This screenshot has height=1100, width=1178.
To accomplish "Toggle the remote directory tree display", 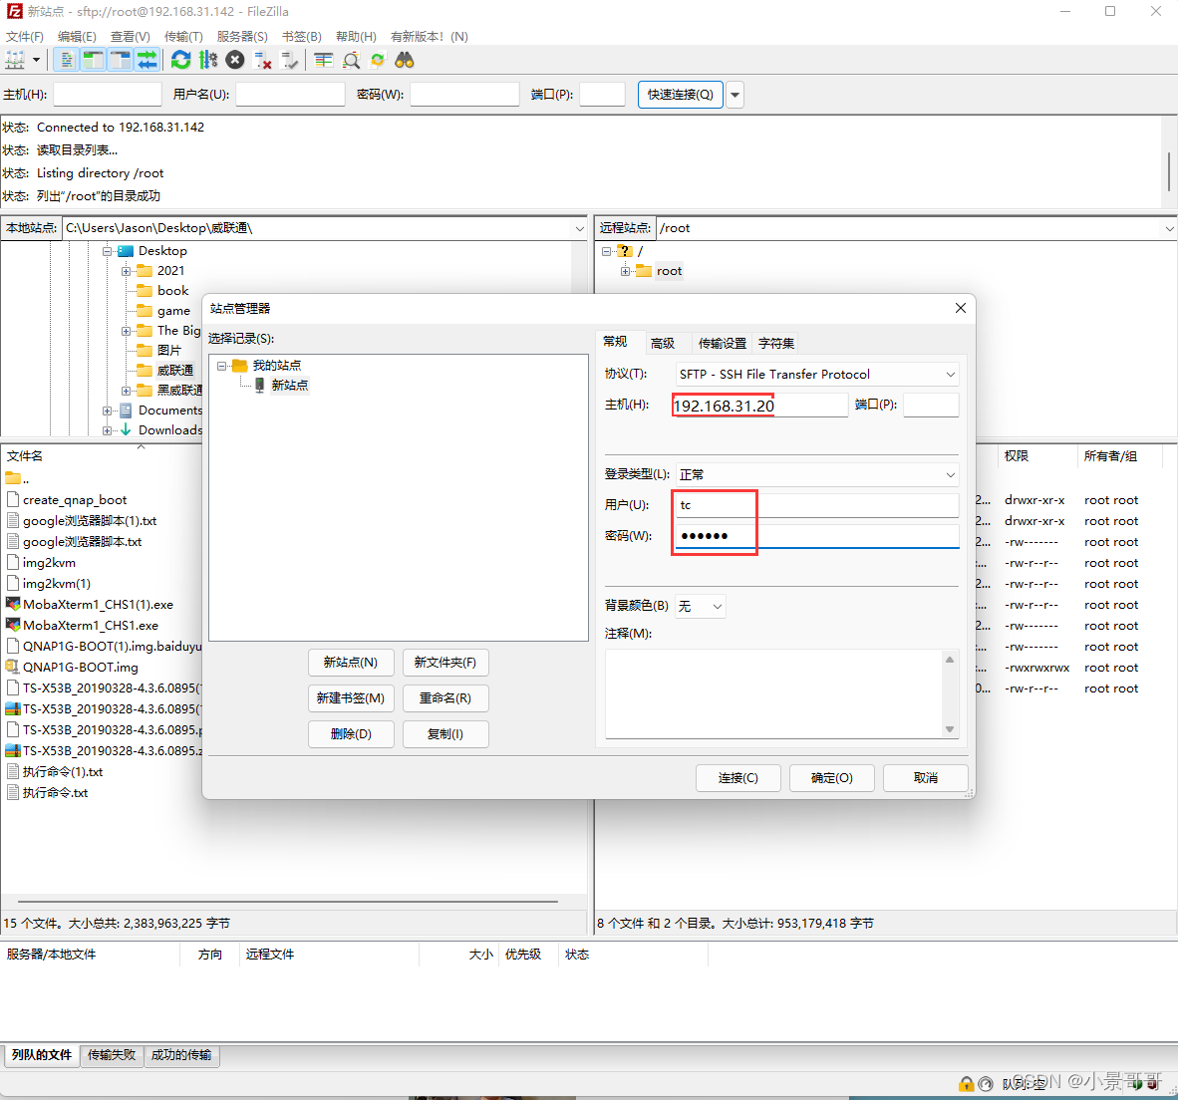I will (x=121, y=60).
